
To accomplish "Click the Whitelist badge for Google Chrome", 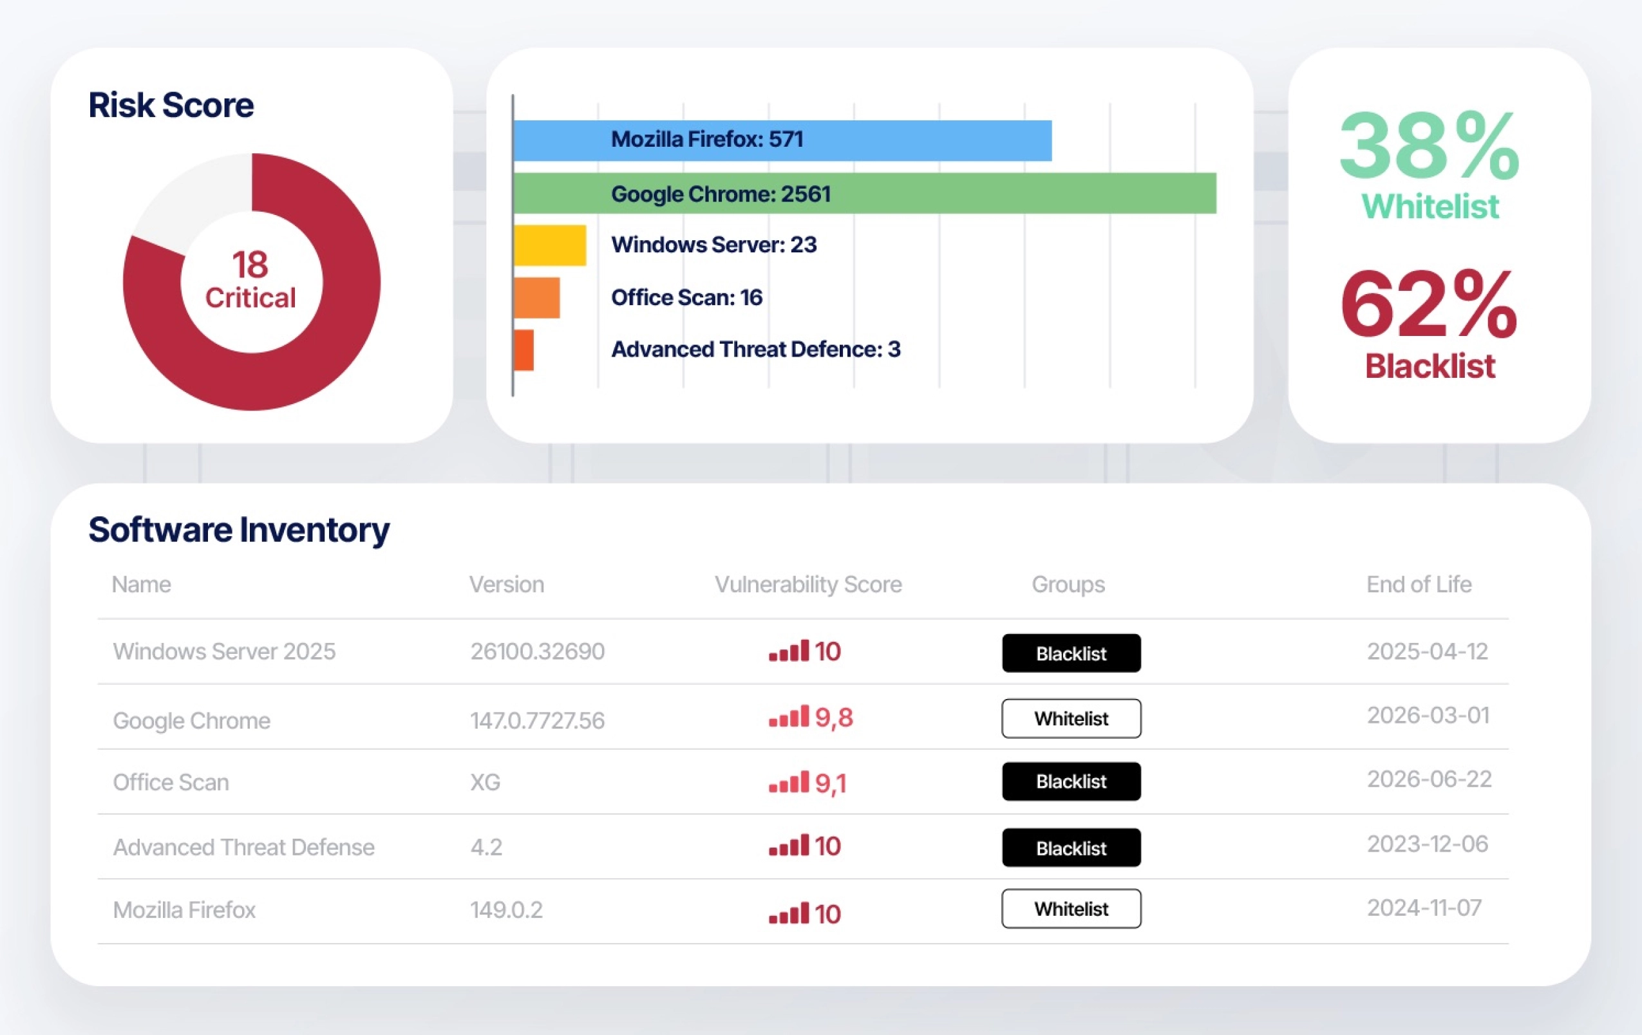I will pos(1071,718).
